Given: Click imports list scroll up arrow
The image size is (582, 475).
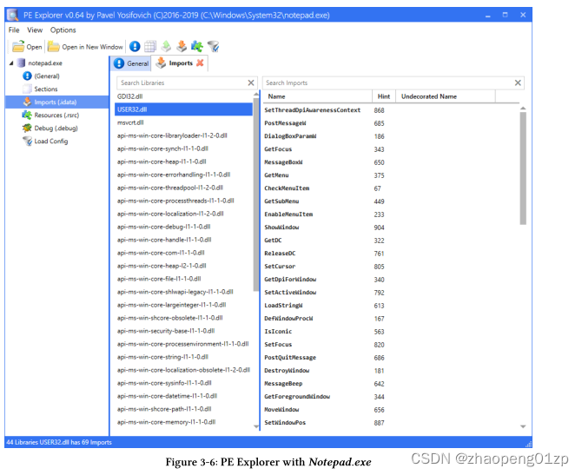Looking at the screenshot, I should point(523,108).
